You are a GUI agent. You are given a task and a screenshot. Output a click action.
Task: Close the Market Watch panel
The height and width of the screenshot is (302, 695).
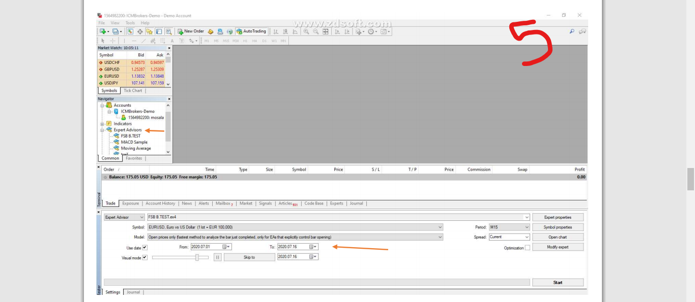coord(169,48)
